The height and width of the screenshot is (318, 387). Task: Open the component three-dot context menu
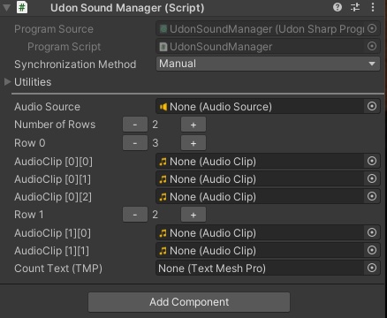click(373, 7)
